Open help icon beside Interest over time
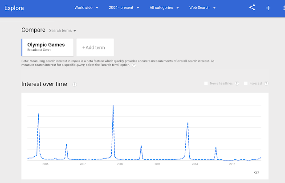 click(74, 85)
